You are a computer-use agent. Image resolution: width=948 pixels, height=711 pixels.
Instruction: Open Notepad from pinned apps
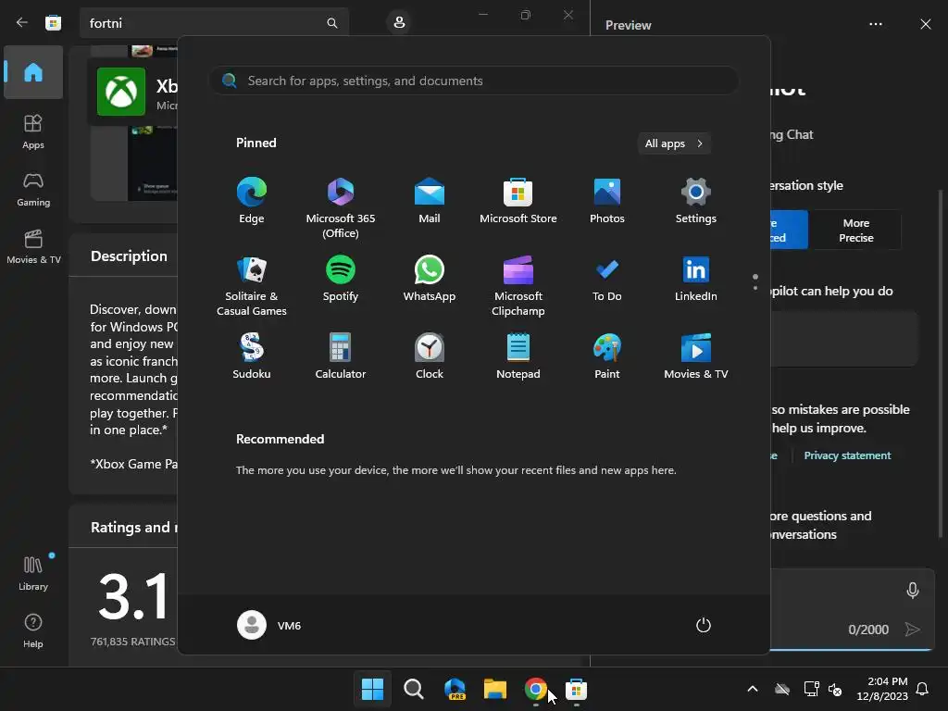518,356
